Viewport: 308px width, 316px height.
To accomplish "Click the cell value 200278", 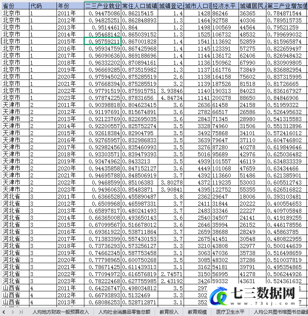I will pos(225,98).
